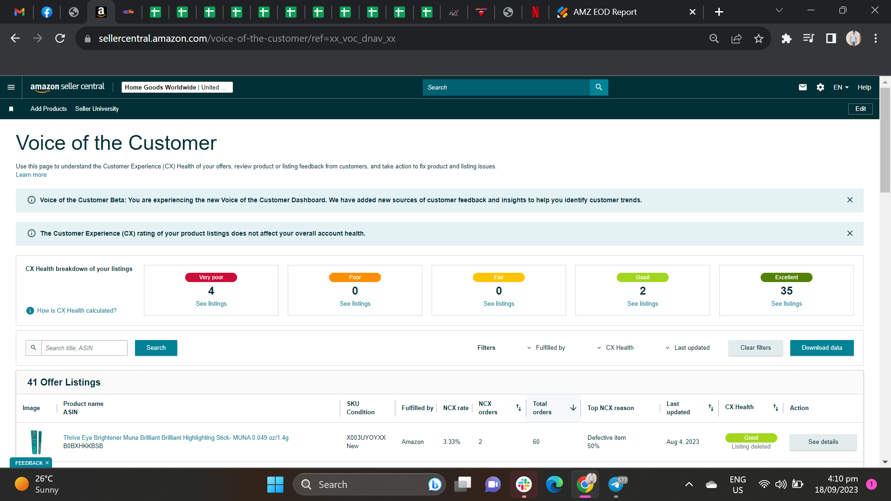This screenshot has width=891, height=501.
Task: Reload the page with the browser refresh icon
Action: (x=60, y=39)
